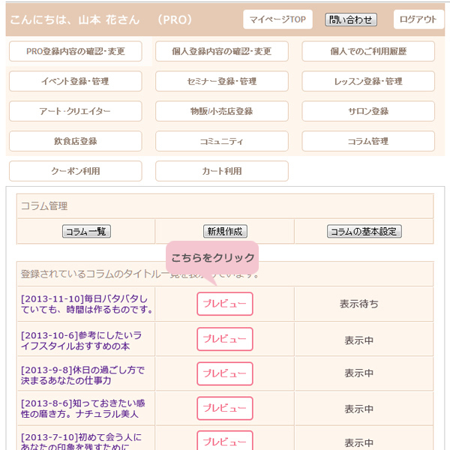This screenshot has height=450, width=450.
Task: Click the コラム一覧 button
Action: point(86,231)
